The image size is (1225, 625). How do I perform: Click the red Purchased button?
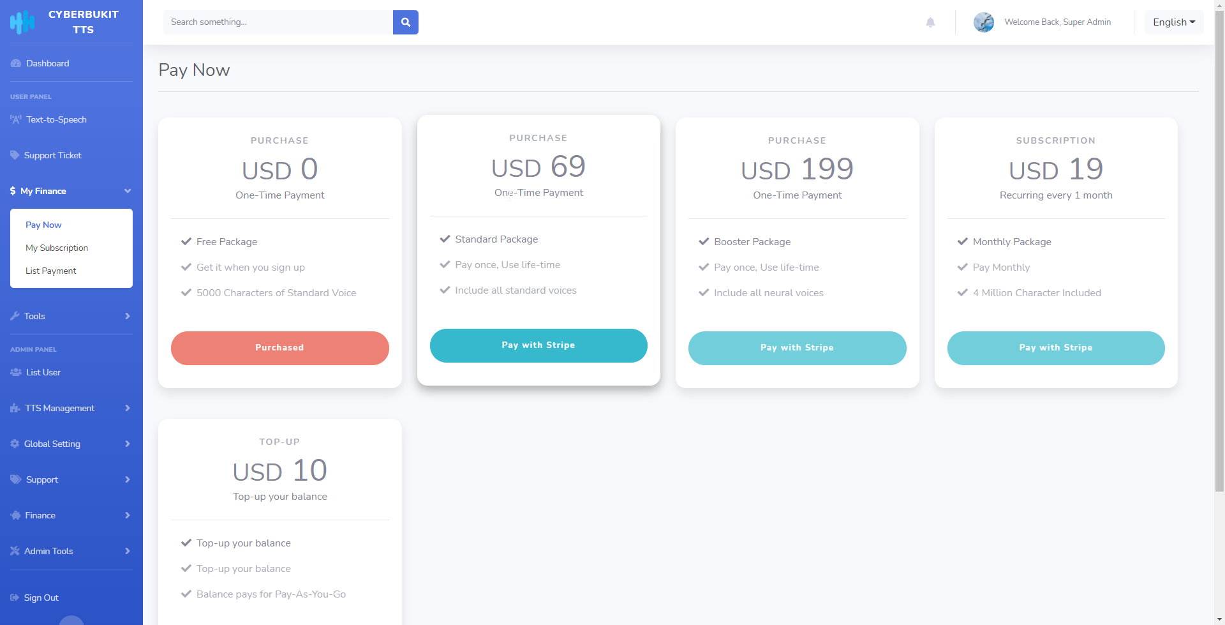point(279,348)
